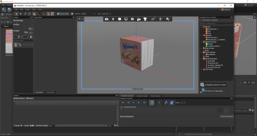
Task: Click the Reset Pose Params button
Action: (x=226, y=116)
